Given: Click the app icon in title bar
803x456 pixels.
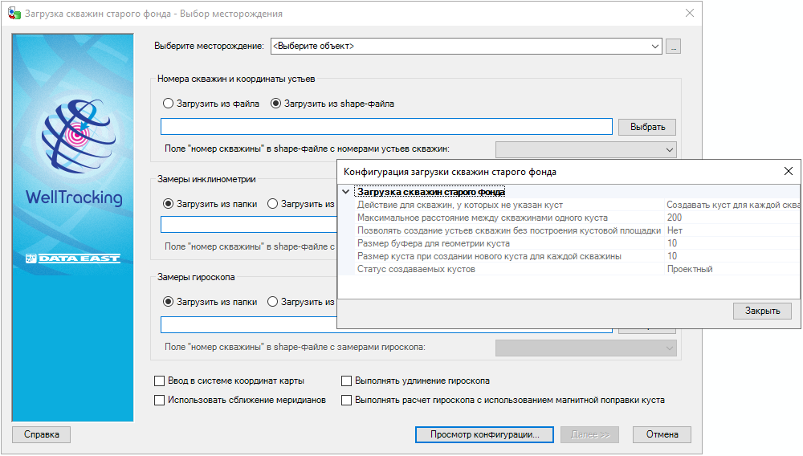Looking at the screenshot, I should tap(14, 14).
